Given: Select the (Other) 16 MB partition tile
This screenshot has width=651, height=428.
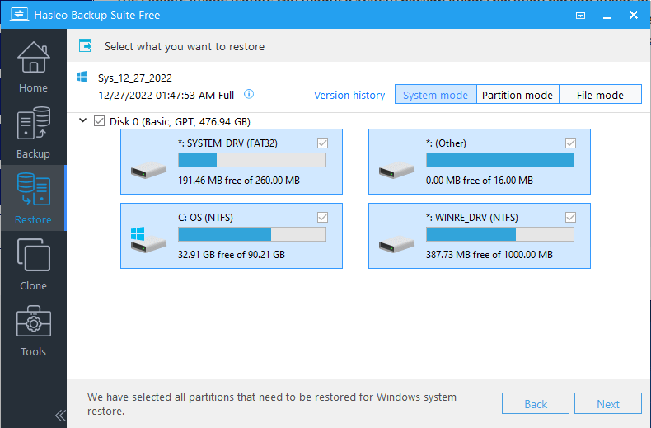Looking at the screenshot, I should coord(479,161).
